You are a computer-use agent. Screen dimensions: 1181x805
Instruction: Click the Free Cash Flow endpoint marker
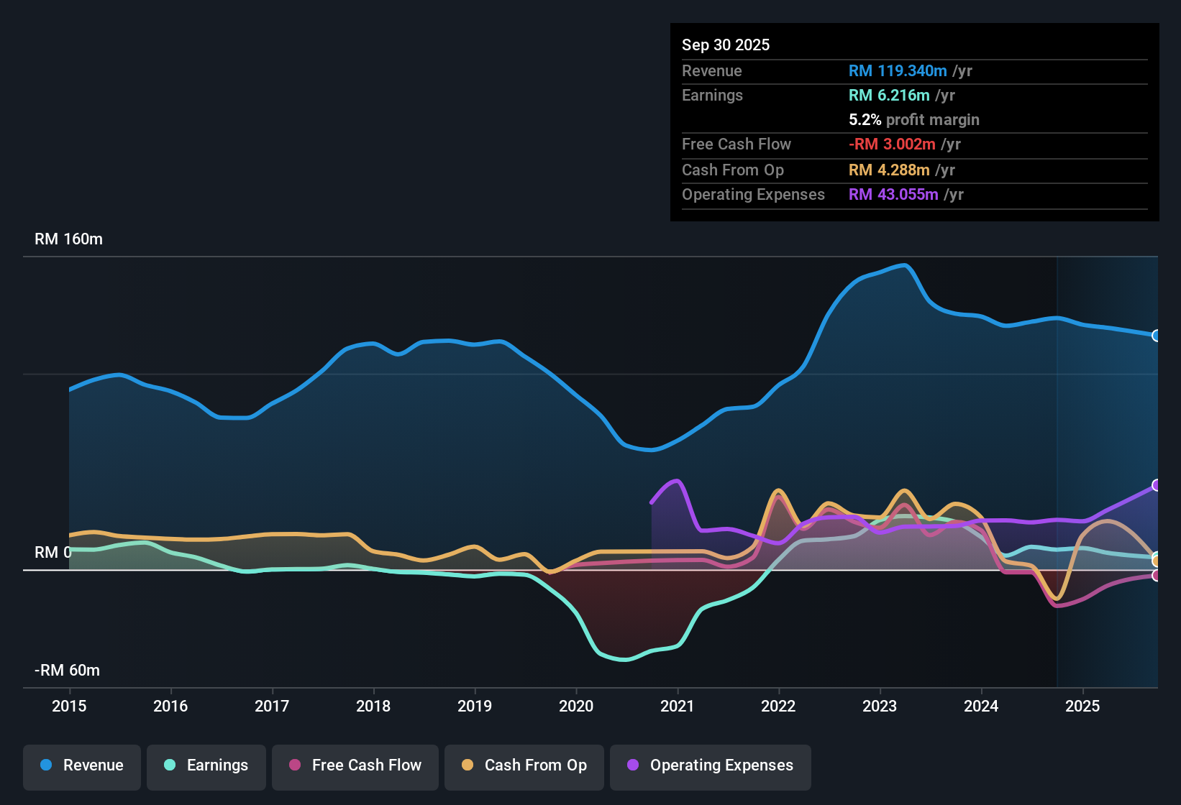tap(1156, 576)
